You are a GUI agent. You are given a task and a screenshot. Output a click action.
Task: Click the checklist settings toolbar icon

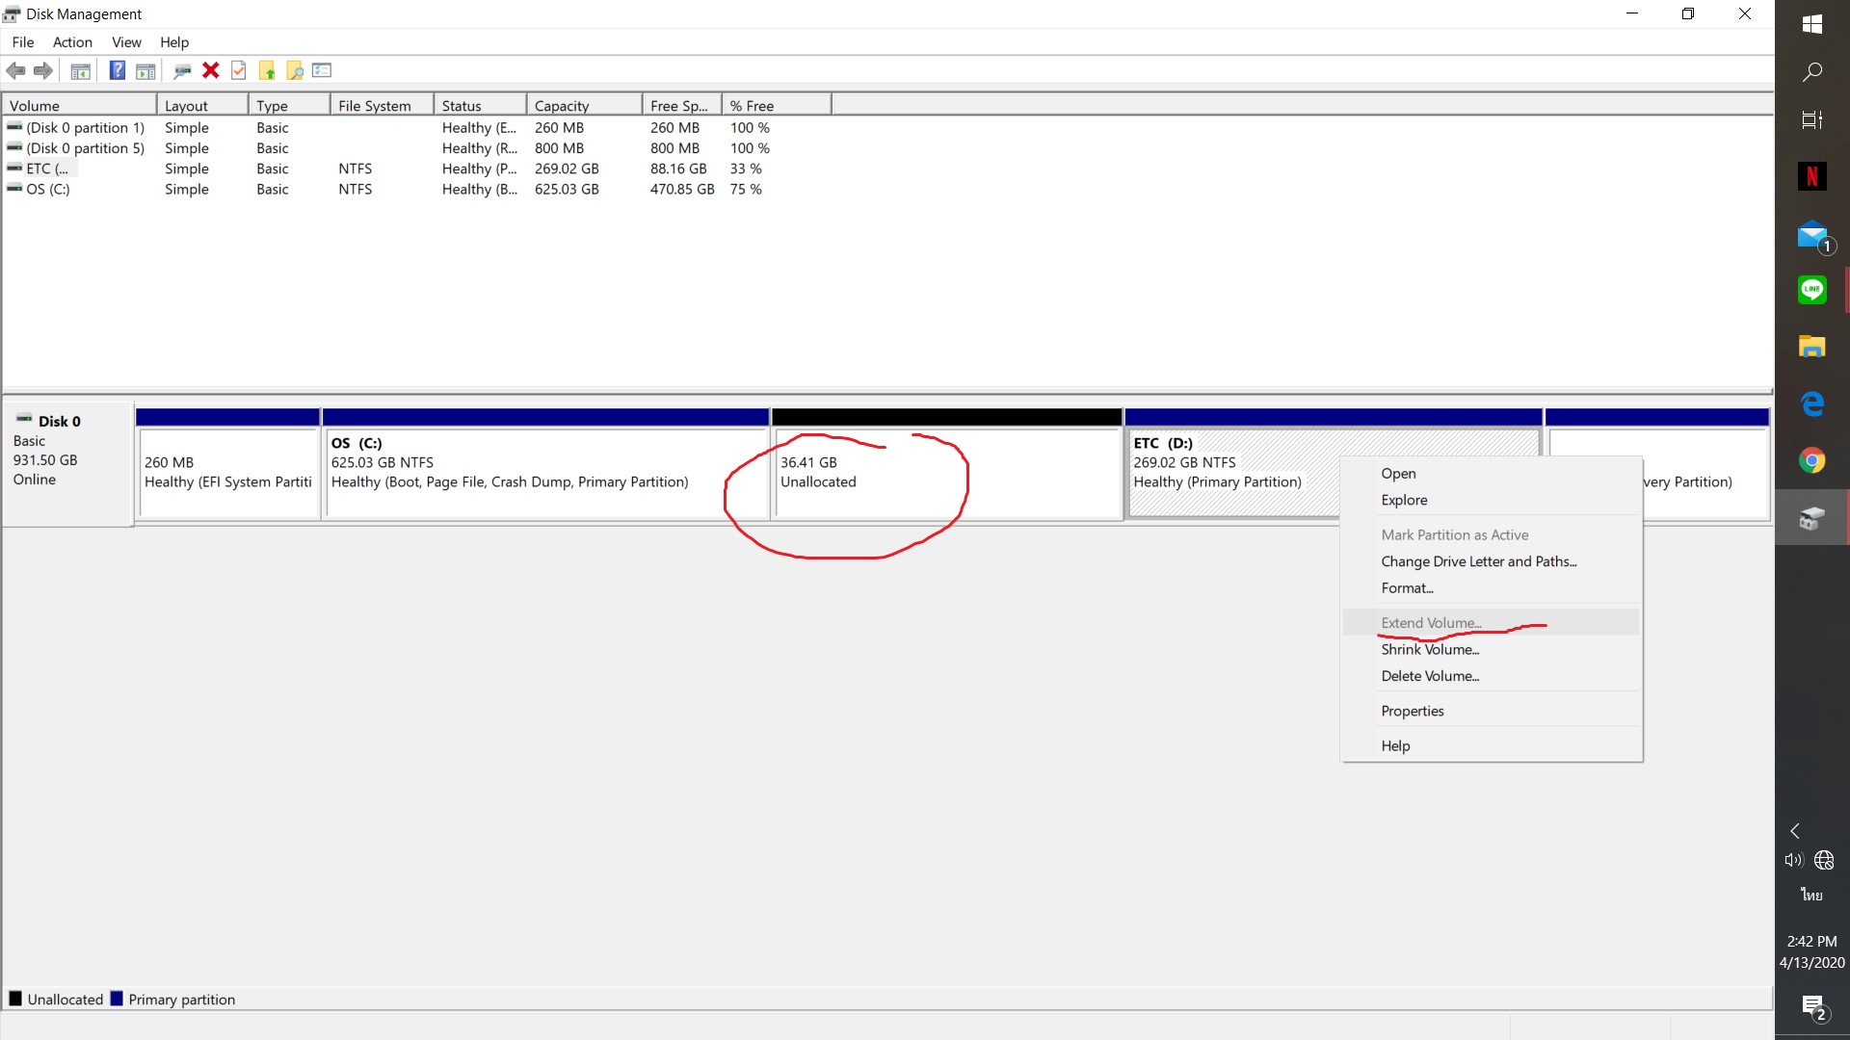coord(322,70)
